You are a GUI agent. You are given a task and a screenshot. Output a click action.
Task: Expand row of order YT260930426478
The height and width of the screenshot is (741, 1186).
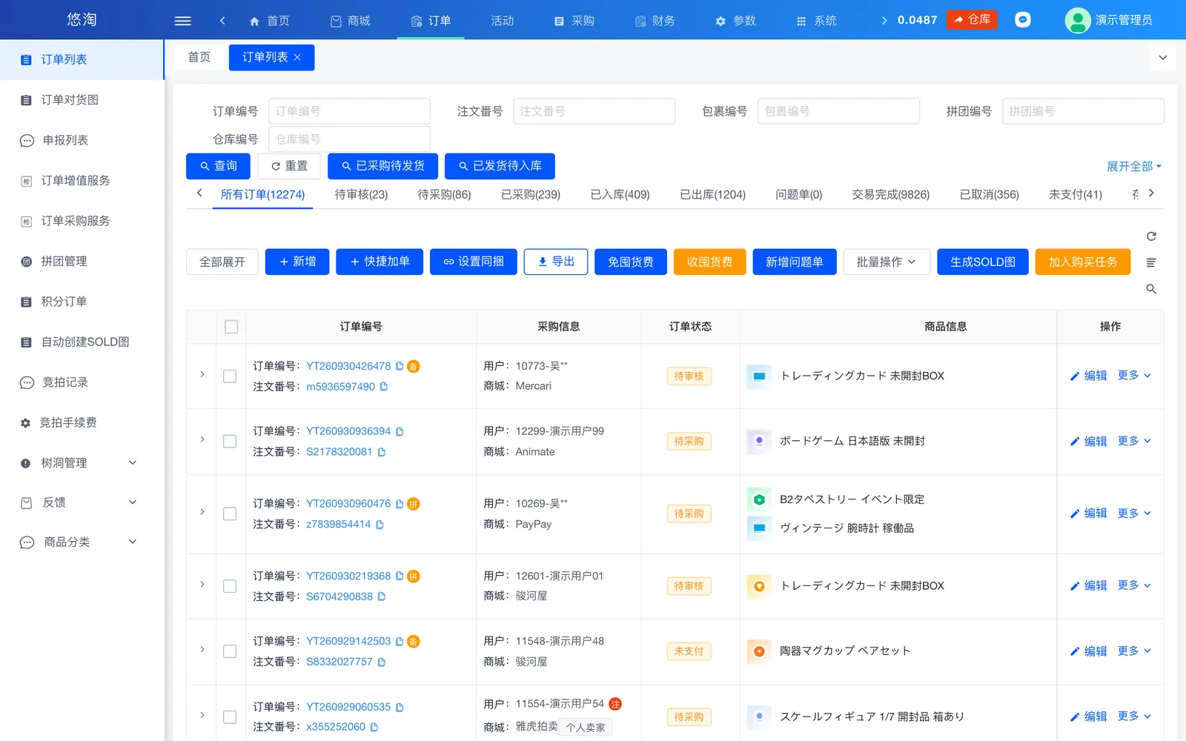(202, 375)
